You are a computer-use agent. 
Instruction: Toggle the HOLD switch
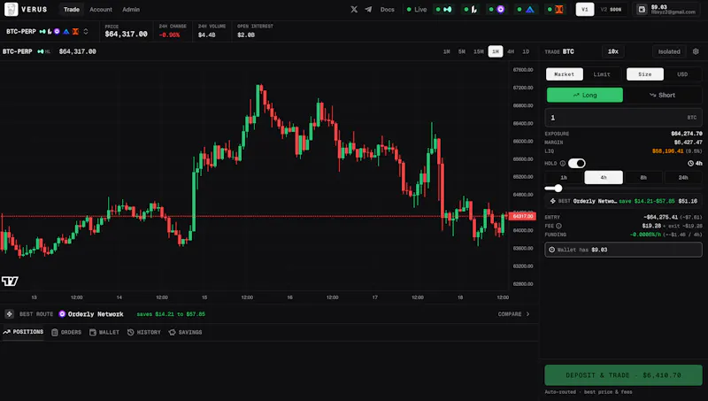coord(577,164)
